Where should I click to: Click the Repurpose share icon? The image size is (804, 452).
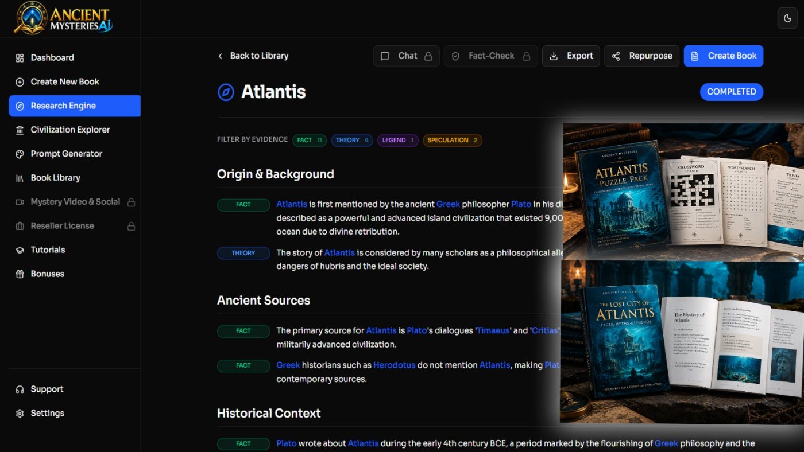[616, 56]
